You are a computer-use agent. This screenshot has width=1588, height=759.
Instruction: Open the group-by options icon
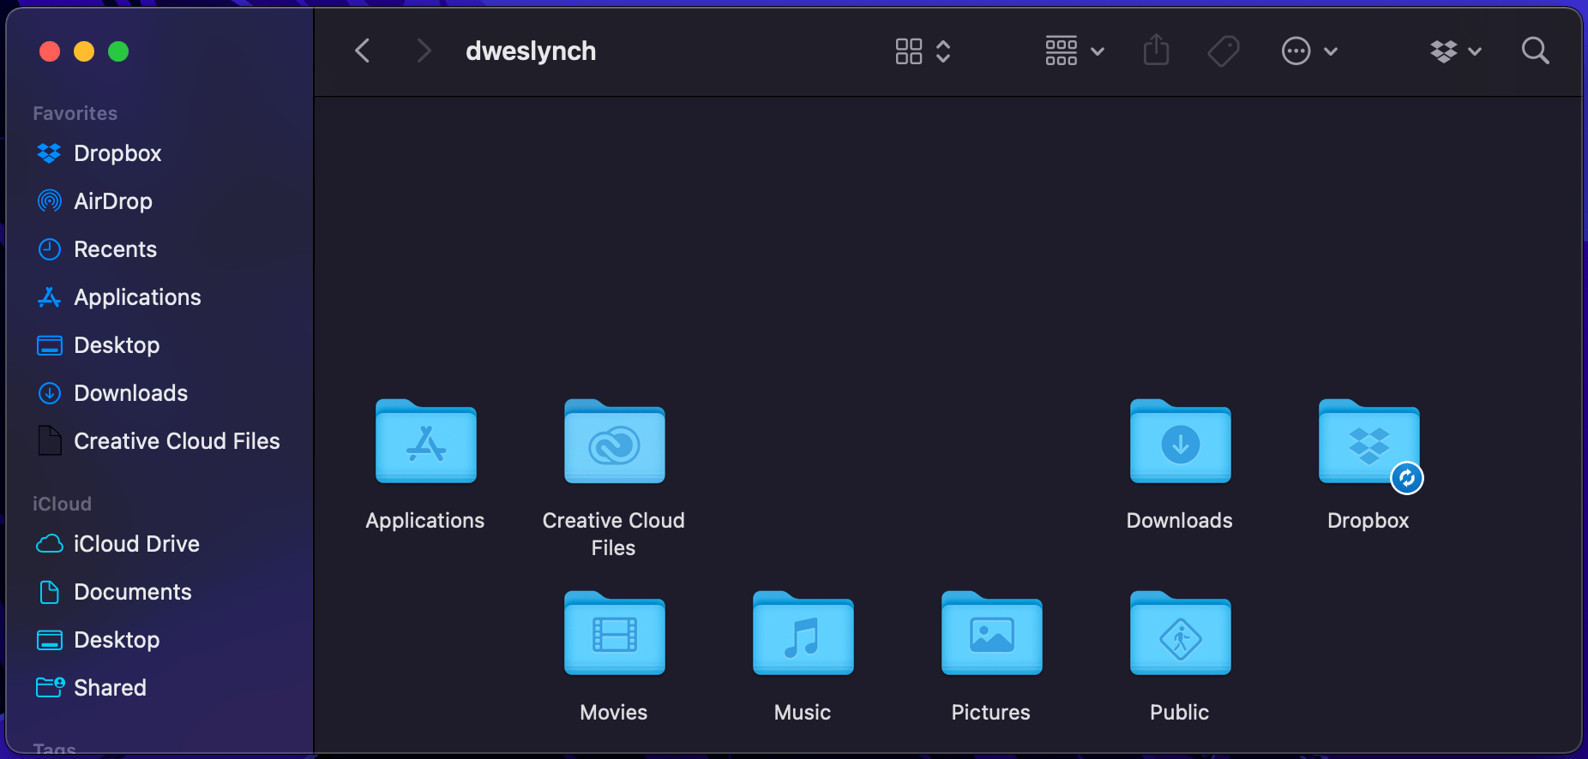[1061, 51]
